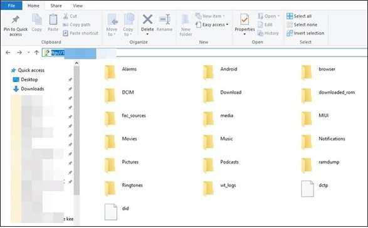Select the Alarms folder
Viewport: 368px width, 228px height.
121,72
